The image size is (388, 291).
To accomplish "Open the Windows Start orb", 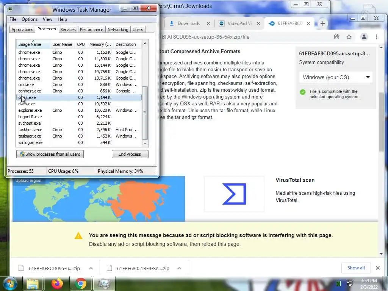I will [10, 283].
